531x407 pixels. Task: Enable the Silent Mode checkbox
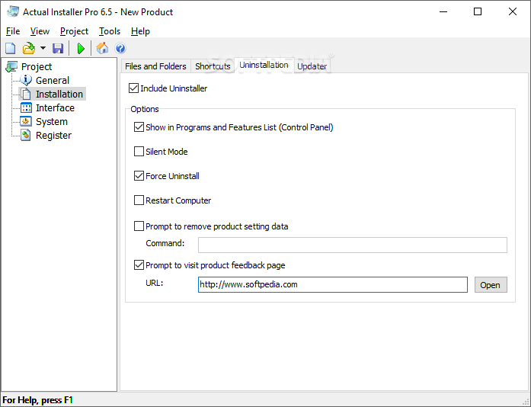coord(139,152)
